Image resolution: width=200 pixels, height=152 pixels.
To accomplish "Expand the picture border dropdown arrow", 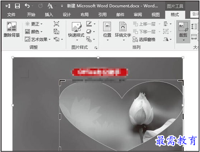I will [95, 24].
